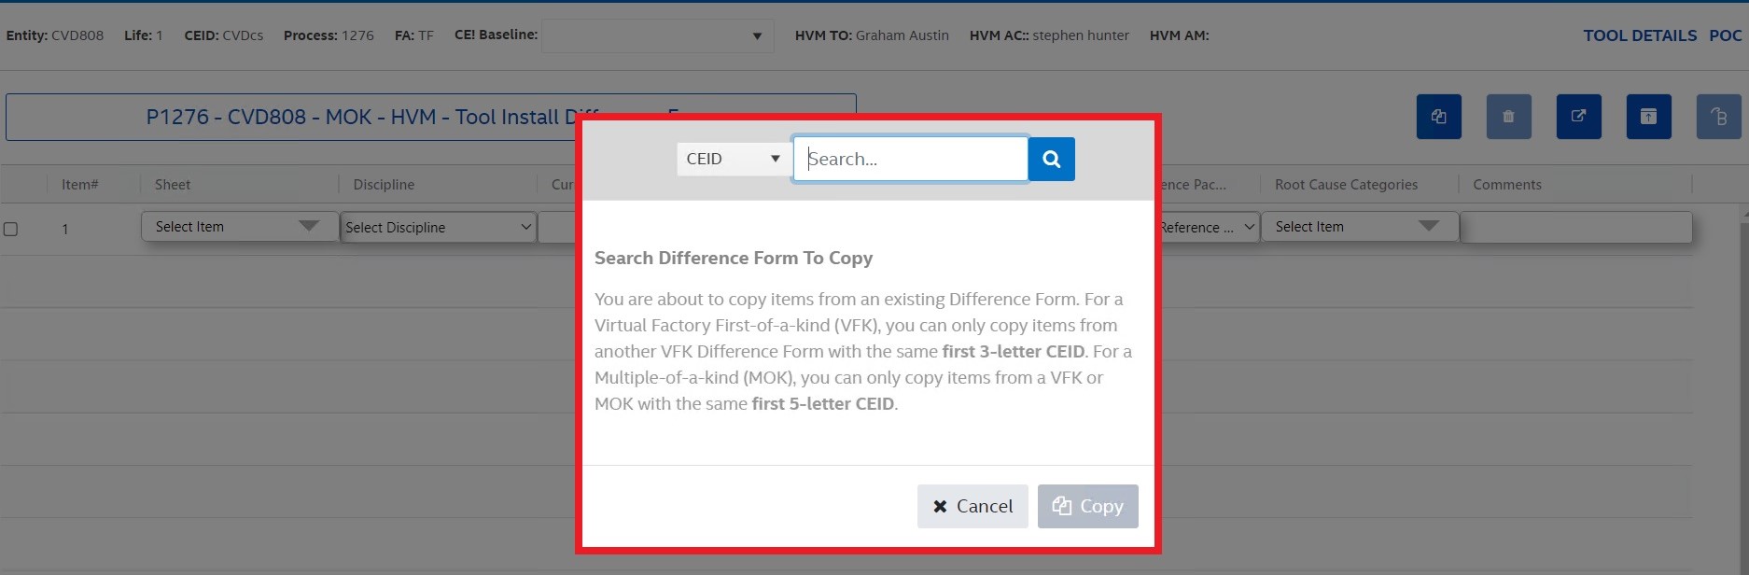Focus the Search text field
Screen dimensions: 1749x575
(910, 159)
